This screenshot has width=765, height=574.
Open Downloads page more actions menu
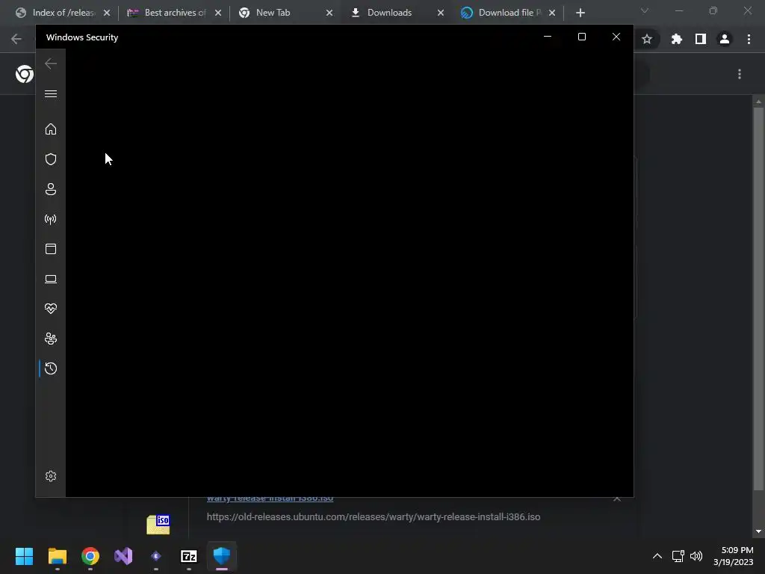740,74
